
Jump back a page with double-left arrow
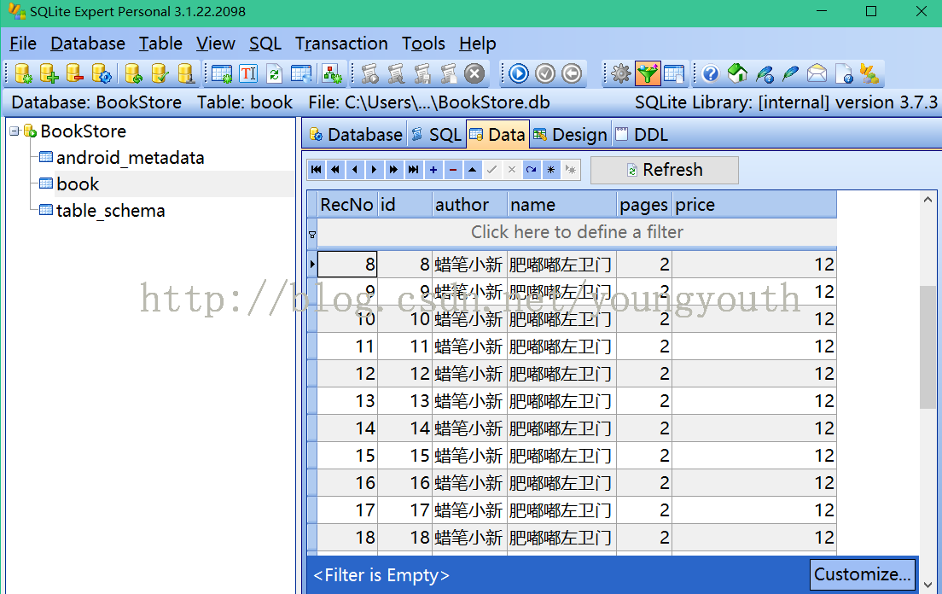click(335, 170)
